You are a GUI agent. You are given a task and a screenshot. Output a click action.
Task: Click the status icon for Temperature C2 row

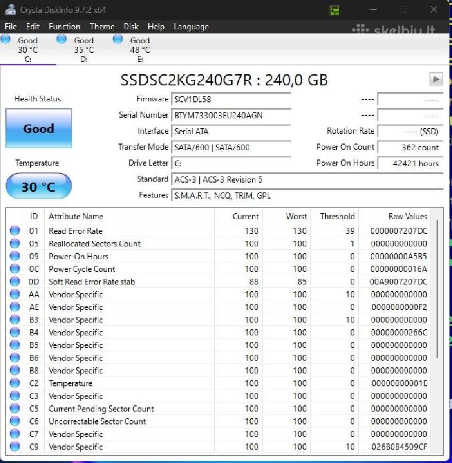[x=14, y=383]
